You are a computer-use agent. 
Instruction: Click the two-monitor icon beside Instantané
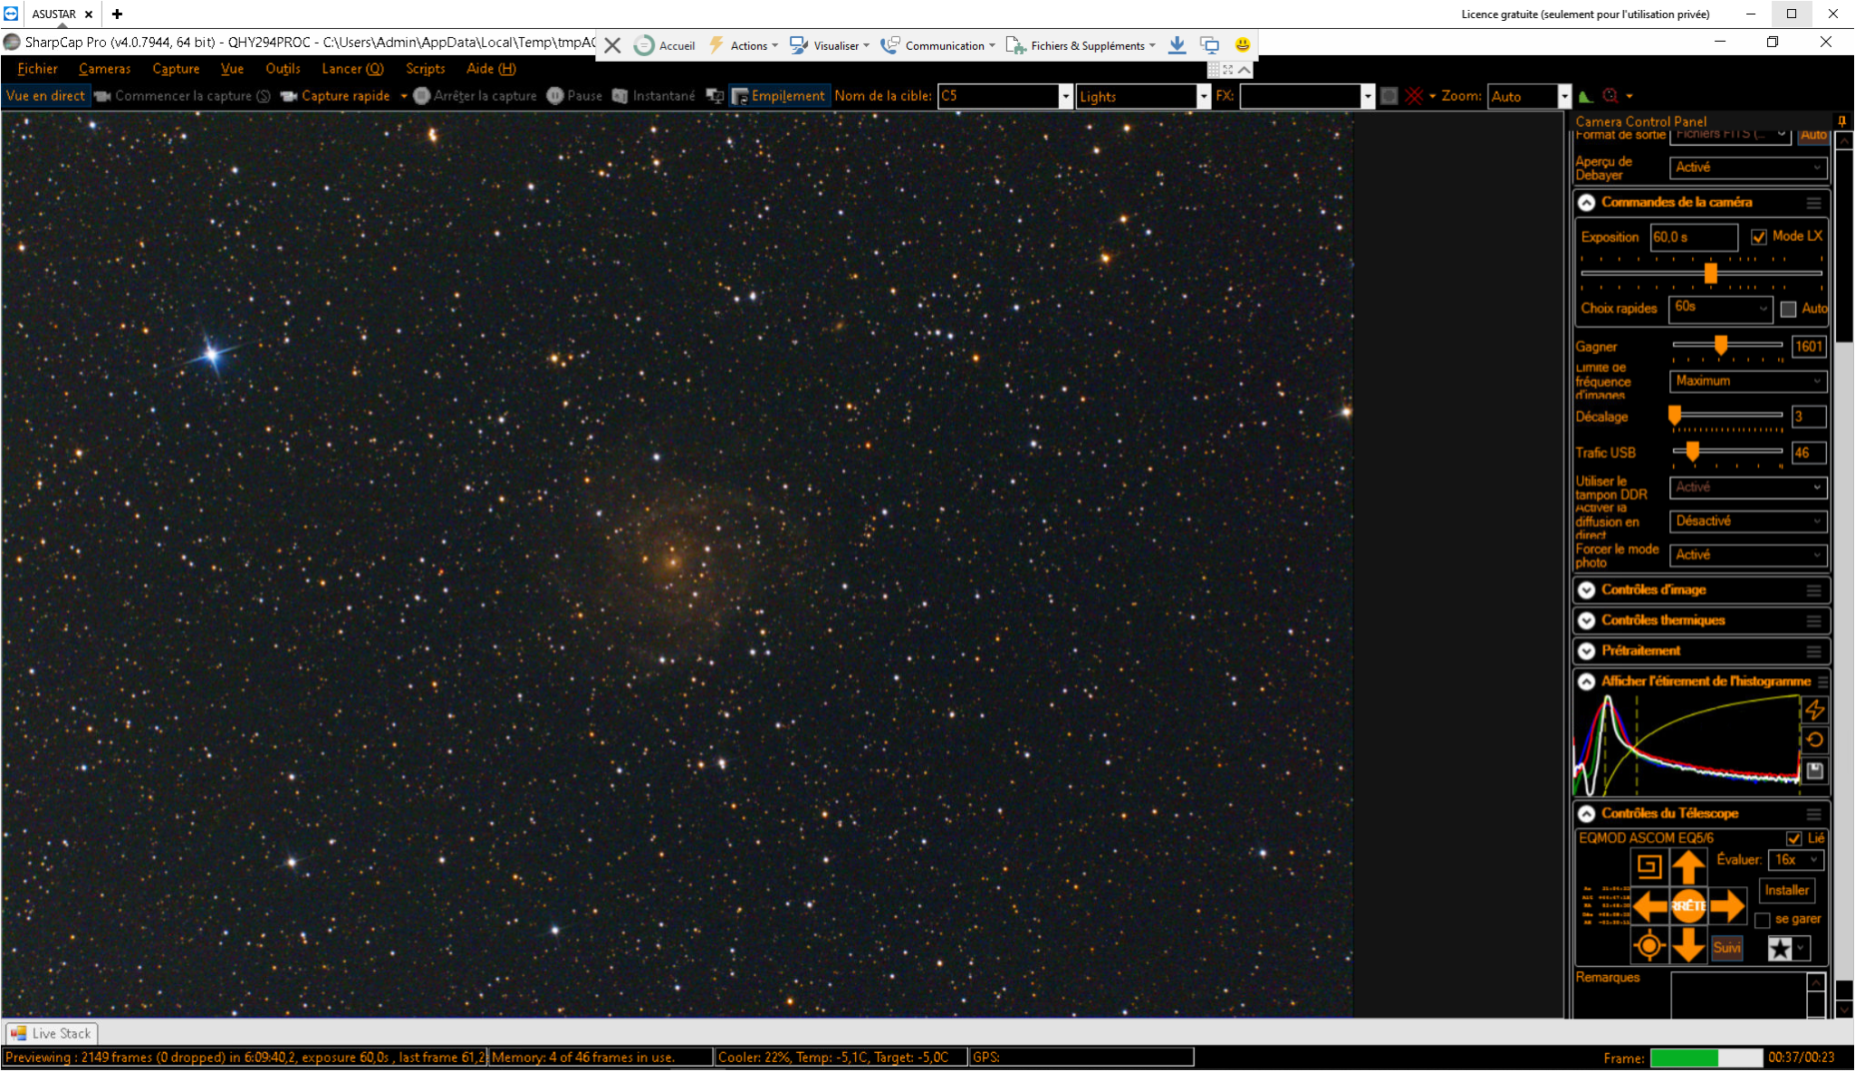(x=715, y=96)
